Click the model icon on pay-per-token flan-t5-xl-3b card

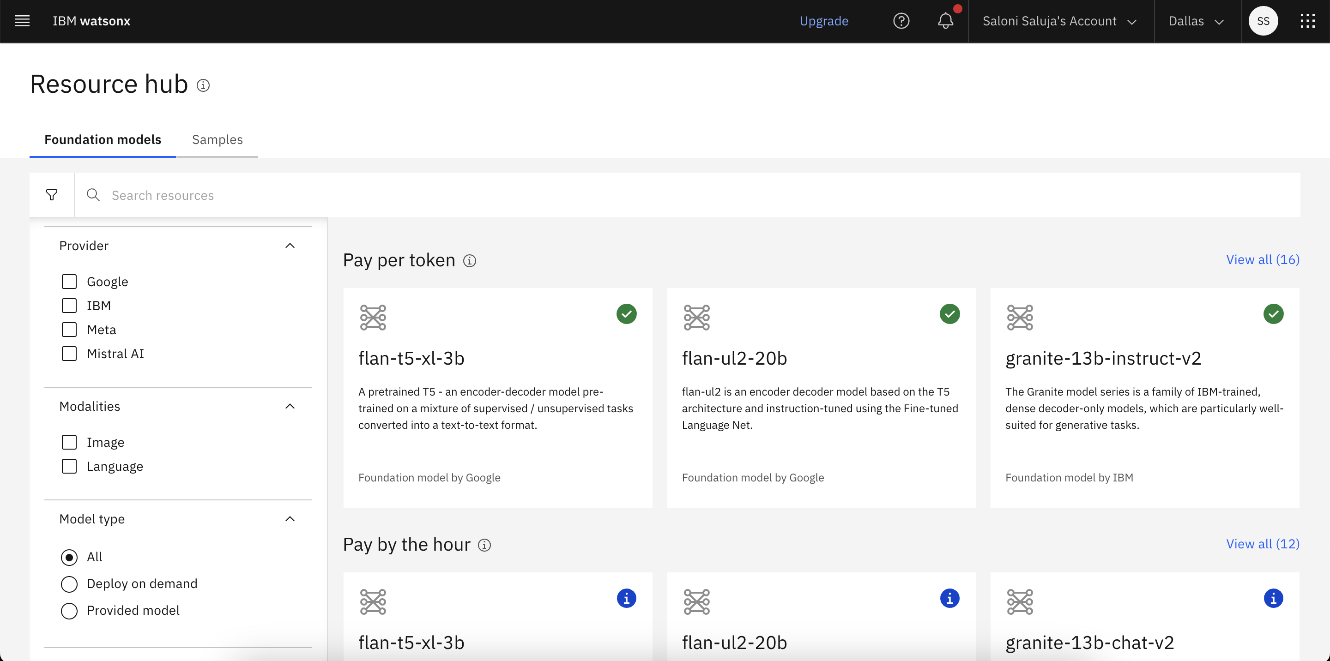tap(373, 317)
